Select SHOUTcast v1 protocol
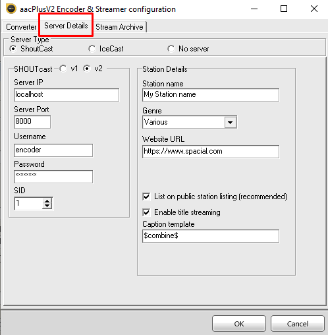This screenshot has height=335, width=328. pos(63,69)
